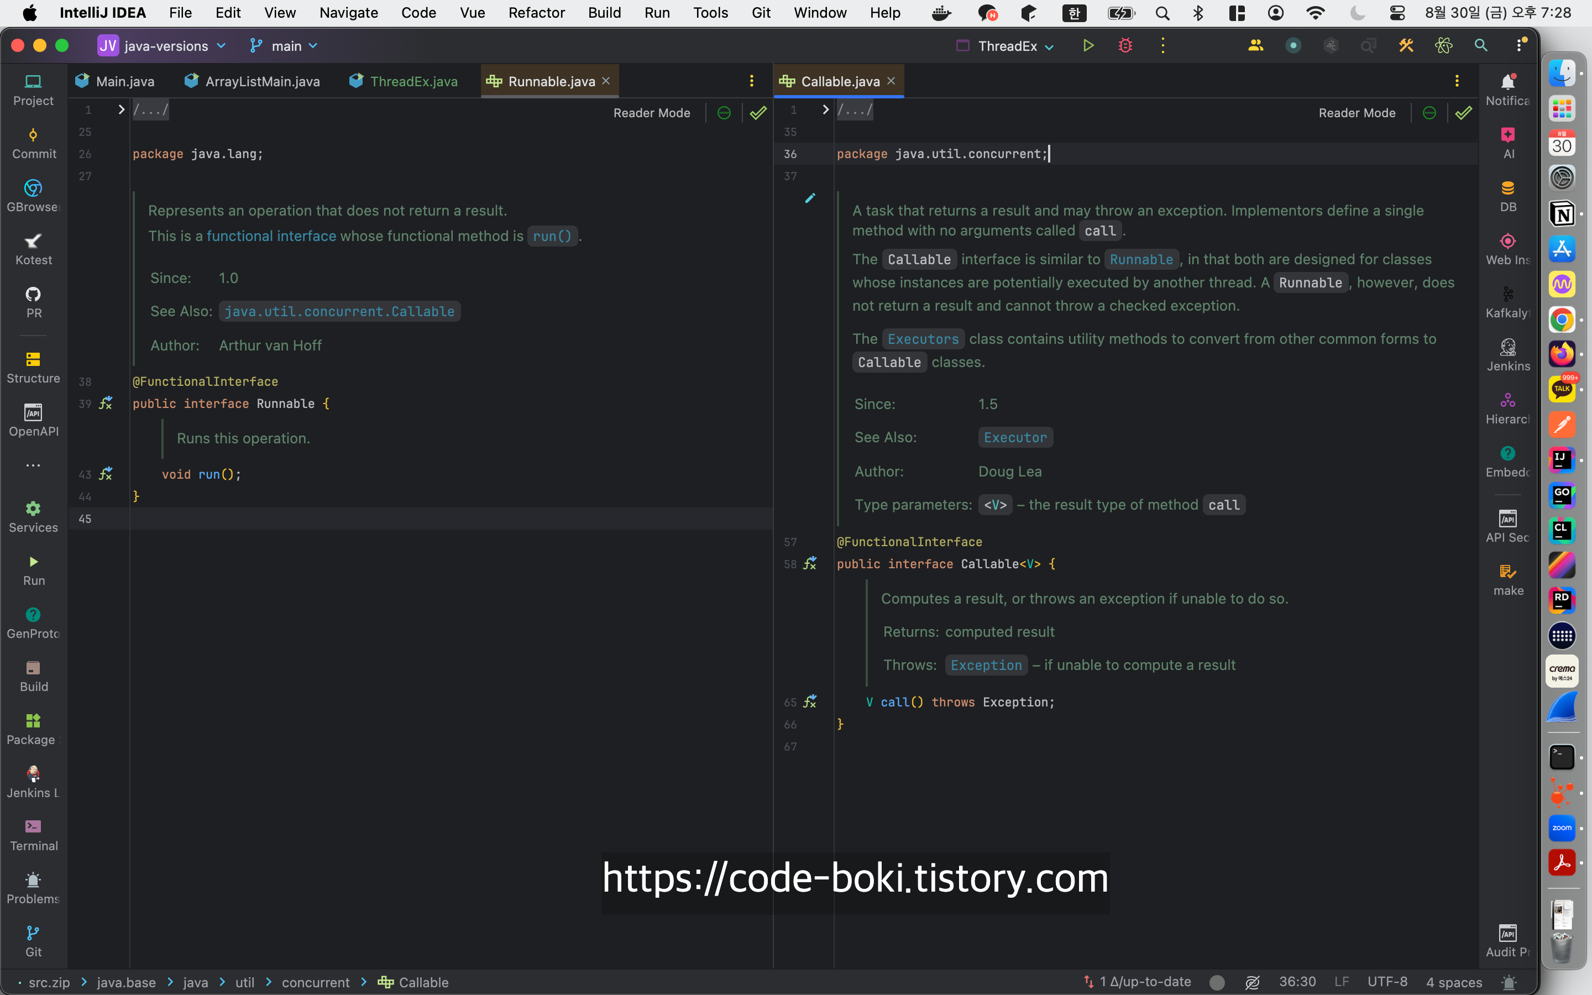Viewport: 1592px width, 995px height.
Task: Click the Executors doc link
Action: click(922, 339)
